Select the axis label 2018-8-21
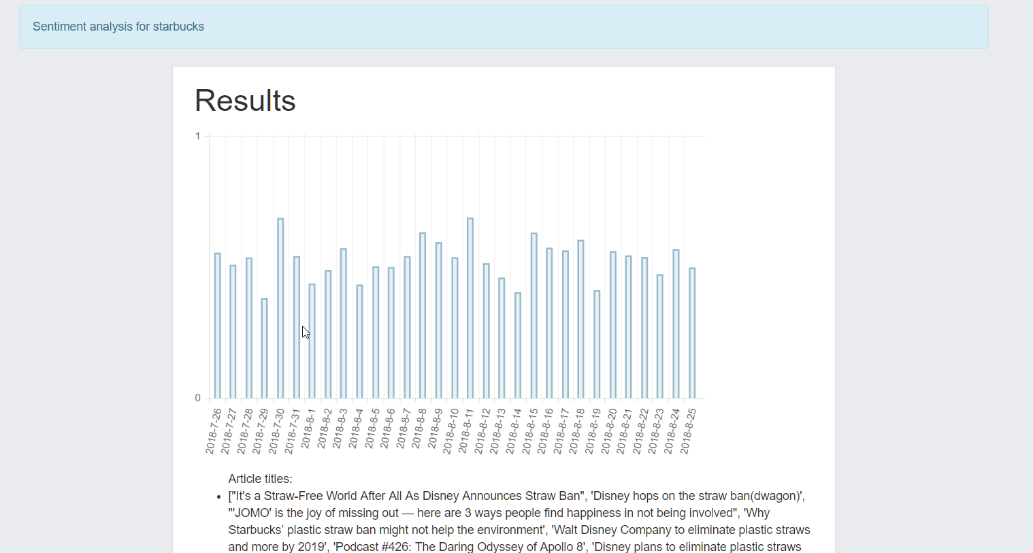Viewport: 1033px width, 553px height. click(x=623, y=431)
